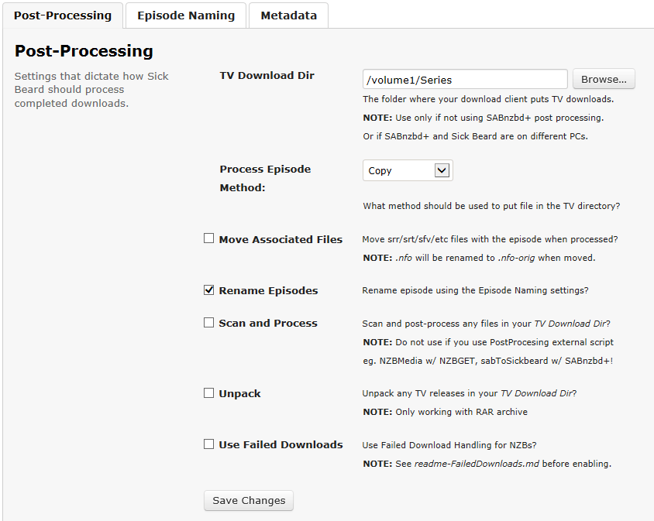Screen dimensions: 654x521
Task: Uncheck the Rename Episodes checkbox
Action: click(208, 290)
